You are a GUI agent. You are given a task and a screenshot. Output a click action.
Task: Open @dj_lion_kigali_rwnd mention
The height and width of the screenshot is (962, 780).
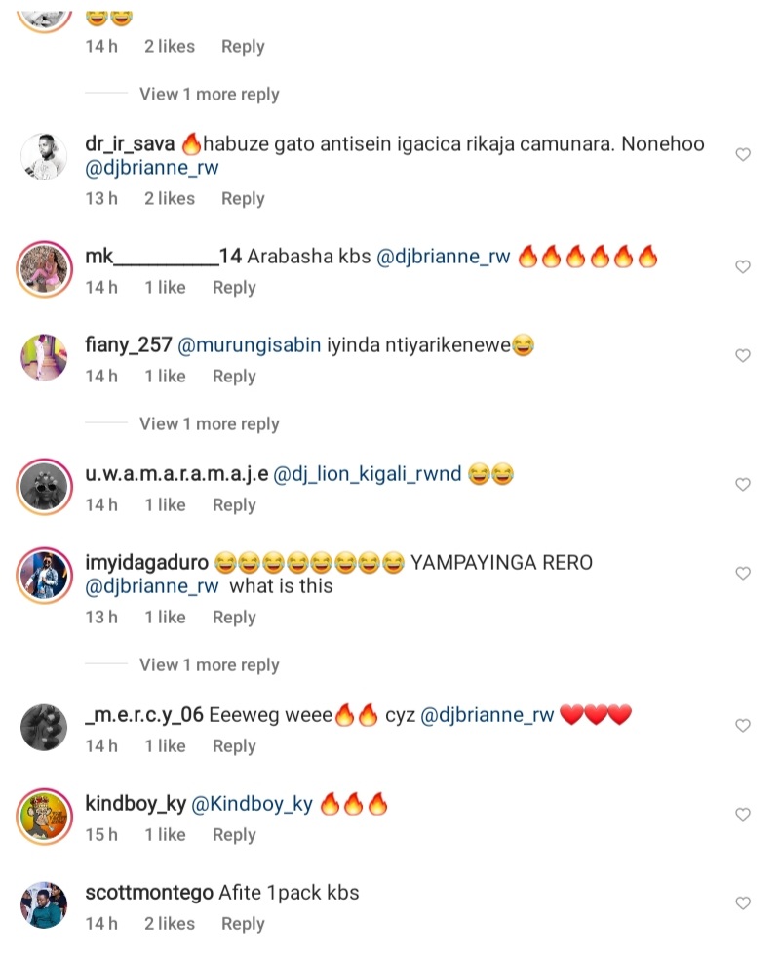[367, 474]
